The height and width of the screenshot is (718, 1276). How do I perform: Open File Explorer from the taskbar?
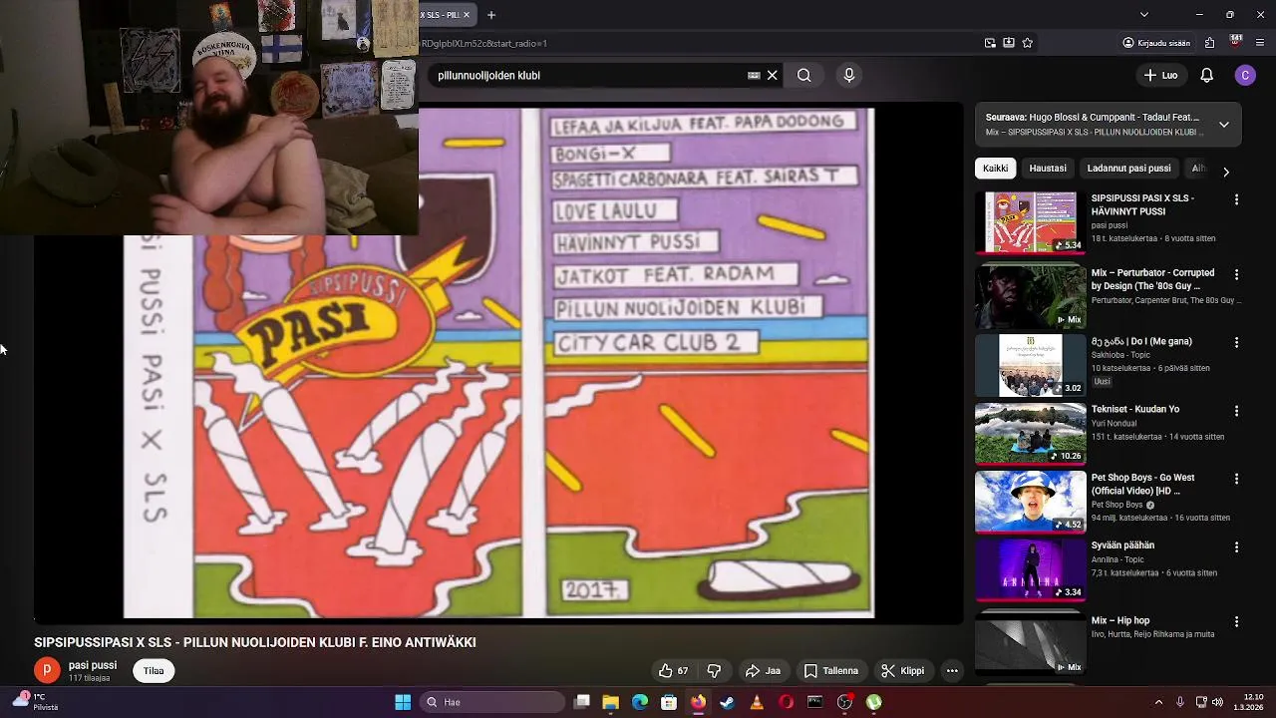coord(611,702)
